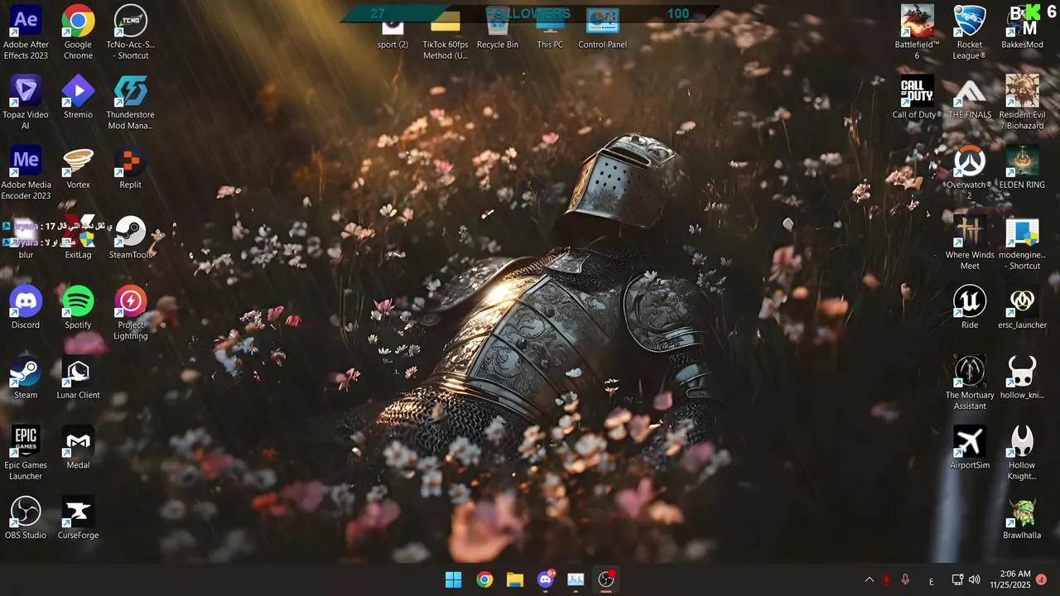The height and width of the screenshot is (596, 1060).
Task: Select the Medal desktop icon
Action: (x=78, y=449)
